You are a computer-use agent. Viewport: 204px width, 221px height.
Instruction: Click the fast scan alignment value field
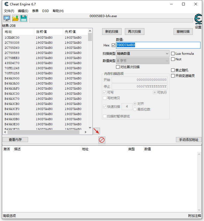coord(127,106)
